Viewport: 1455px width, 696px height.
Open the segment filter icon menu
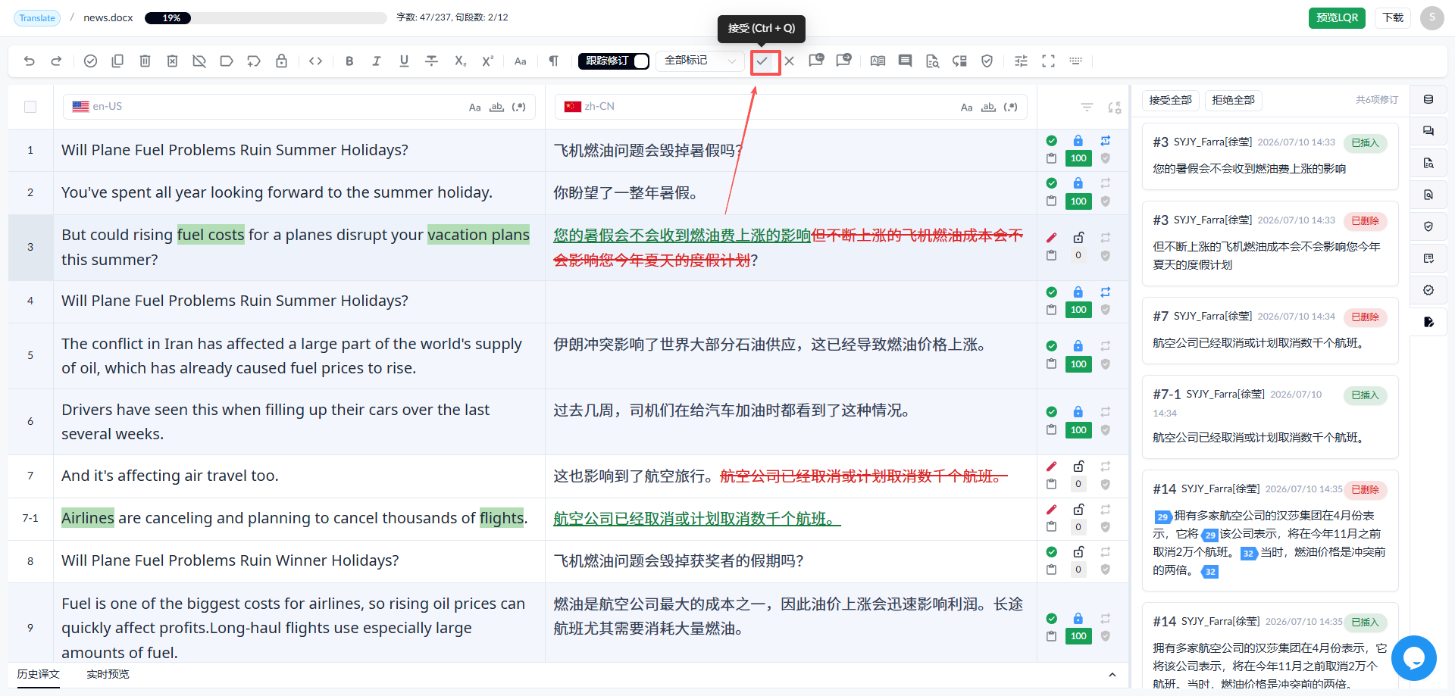click(x=1087, y=108)
